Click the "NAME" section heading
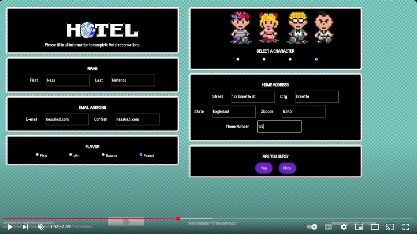 click(92, 68)
